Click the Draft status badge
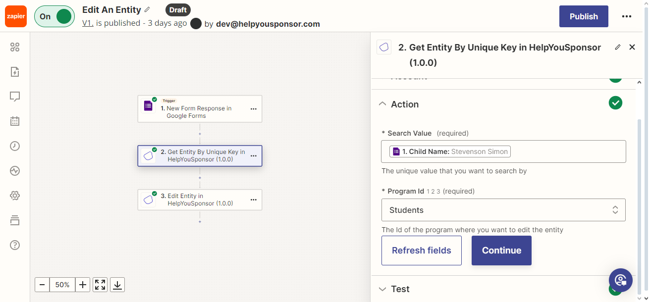 pos(178,10)
